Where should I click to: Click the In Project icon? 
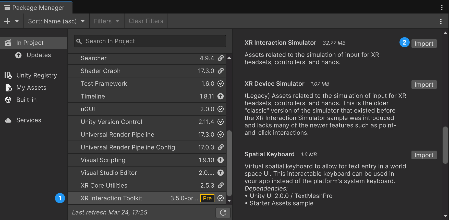coord(8,43)
